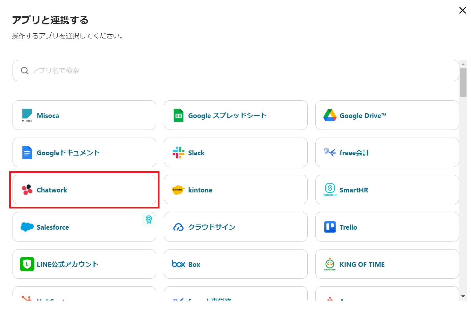Click the scrollbar down arrow
Viewport: 471px width, 314px height.
[463, 296]
